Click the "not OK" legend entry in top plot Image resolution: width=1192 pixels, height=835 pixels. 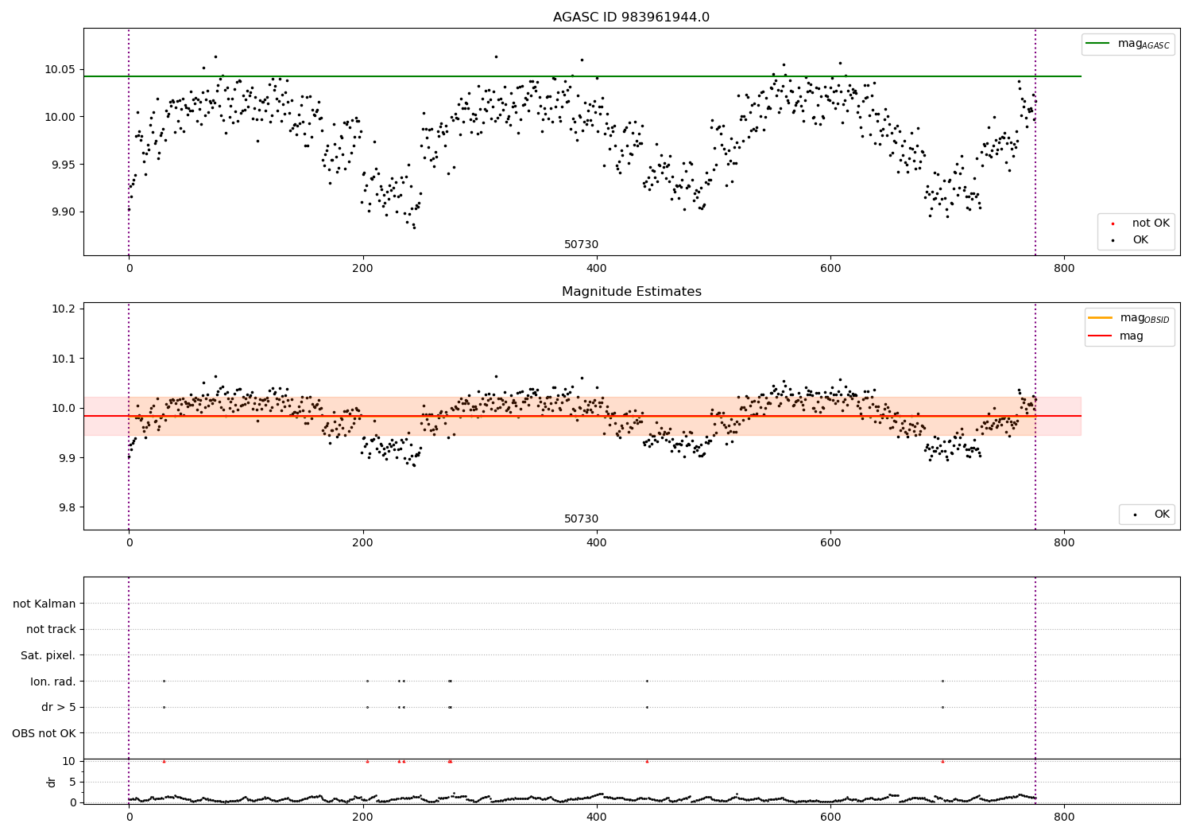click(x=1140, y=223)
